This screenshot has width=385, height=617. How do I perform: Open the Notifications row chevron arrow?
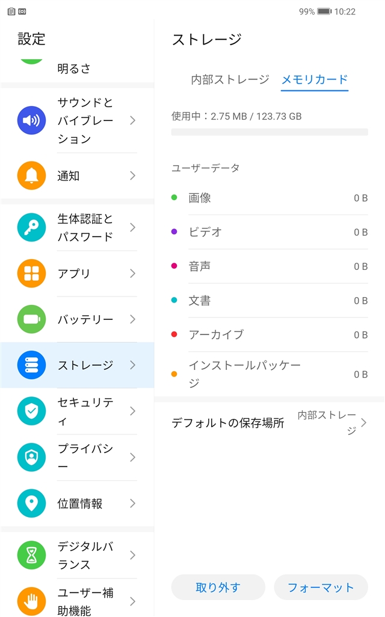132,176
